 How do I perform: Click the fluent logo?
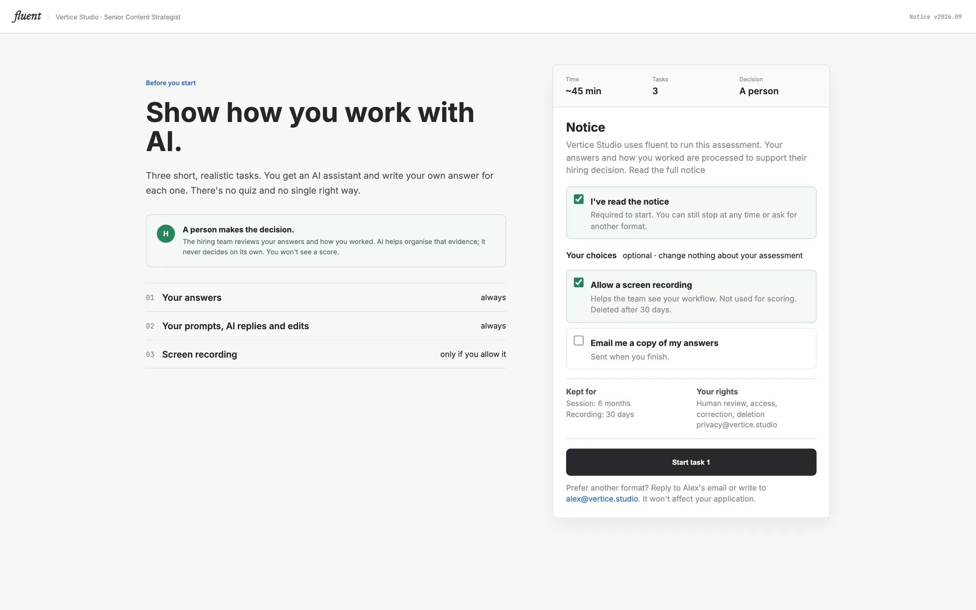(27, 17)
